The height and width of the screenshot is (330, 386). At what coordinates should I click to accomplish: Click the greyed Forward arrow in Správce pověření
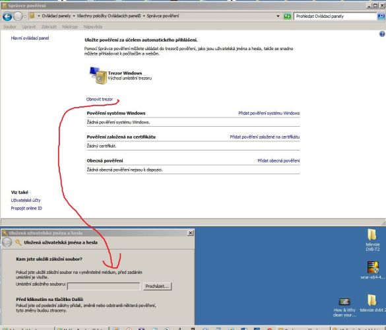(x=17, y=16)
